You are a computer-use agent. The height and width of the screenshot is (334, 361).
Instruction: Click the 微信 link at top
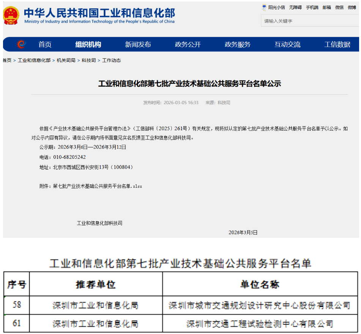click(339, 8)
